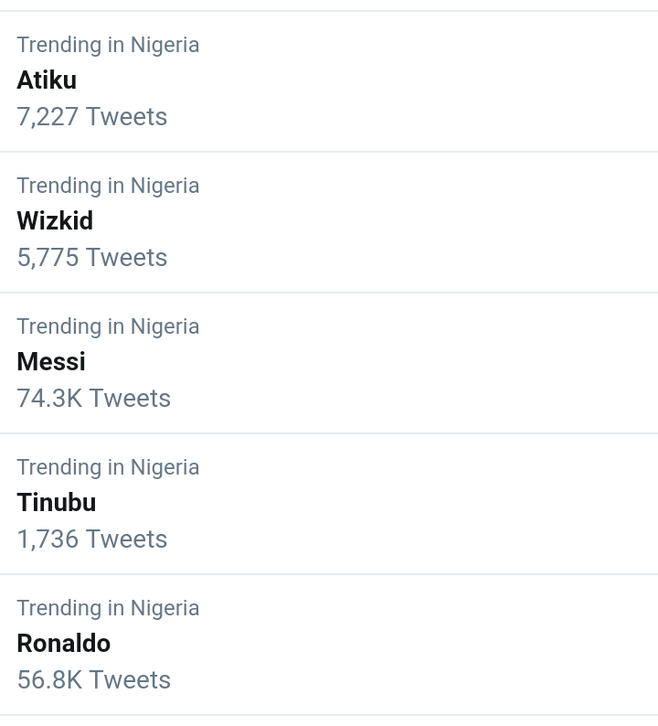
Task: Tap the 1,736 Tweets count
Action: point(91,539)
